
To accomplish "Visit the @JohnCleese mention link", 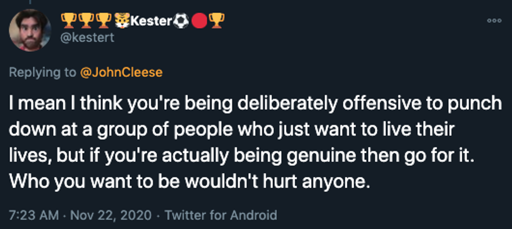I will pyautogui.click(x=121, y=72).
